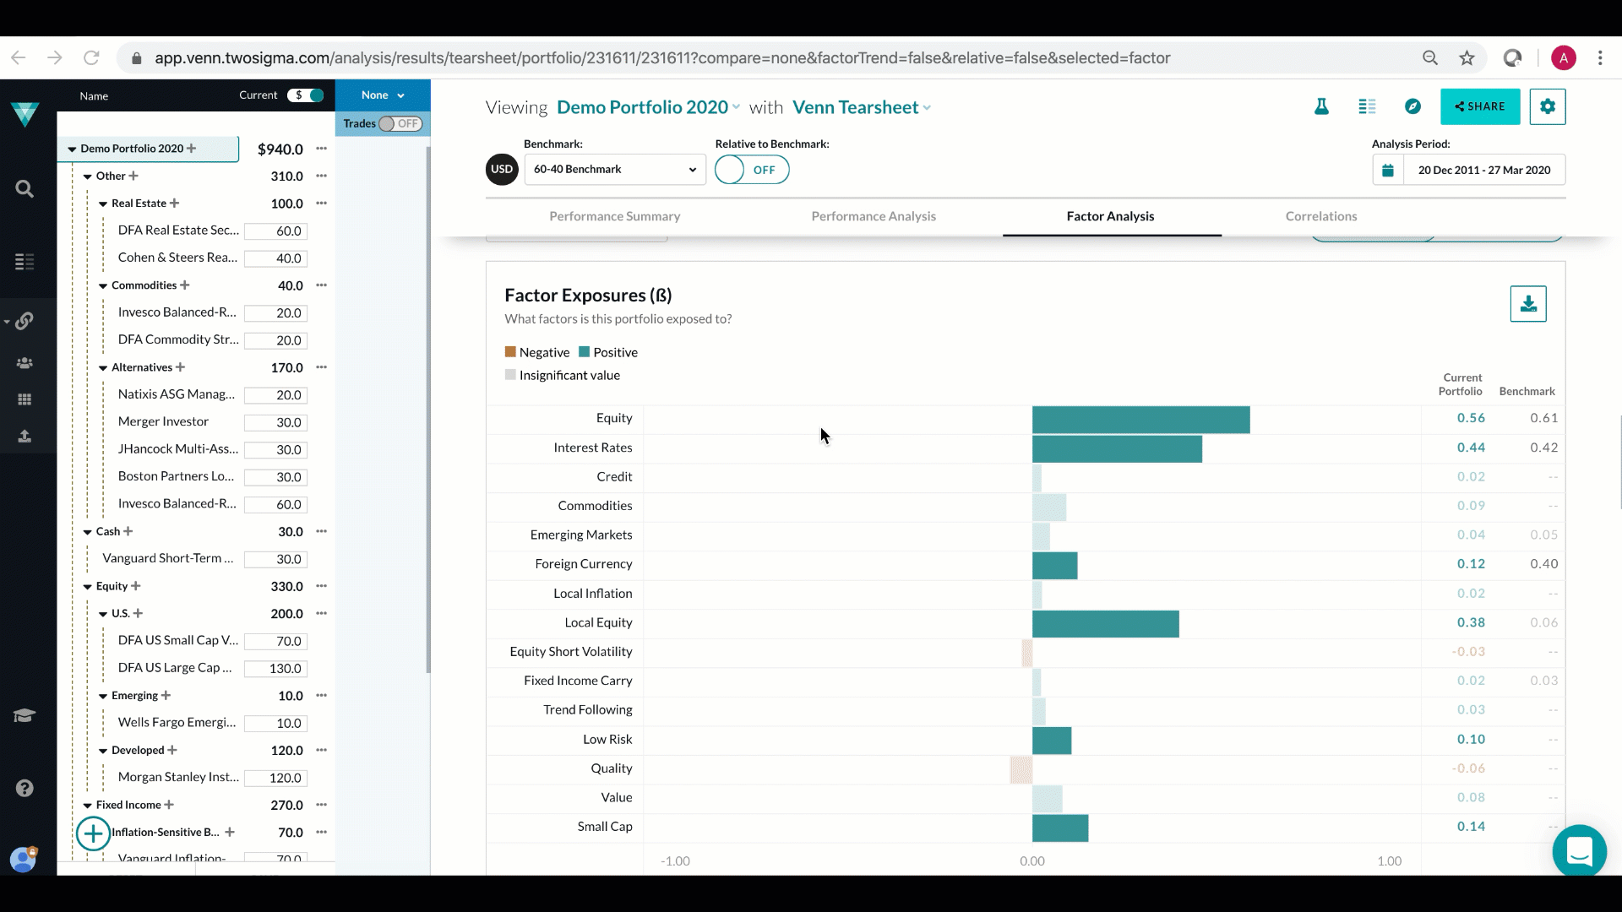The image size is (1622, 912).
Task: Select Morgan Stanley Inst... holding
Action: tap(178, 777)
